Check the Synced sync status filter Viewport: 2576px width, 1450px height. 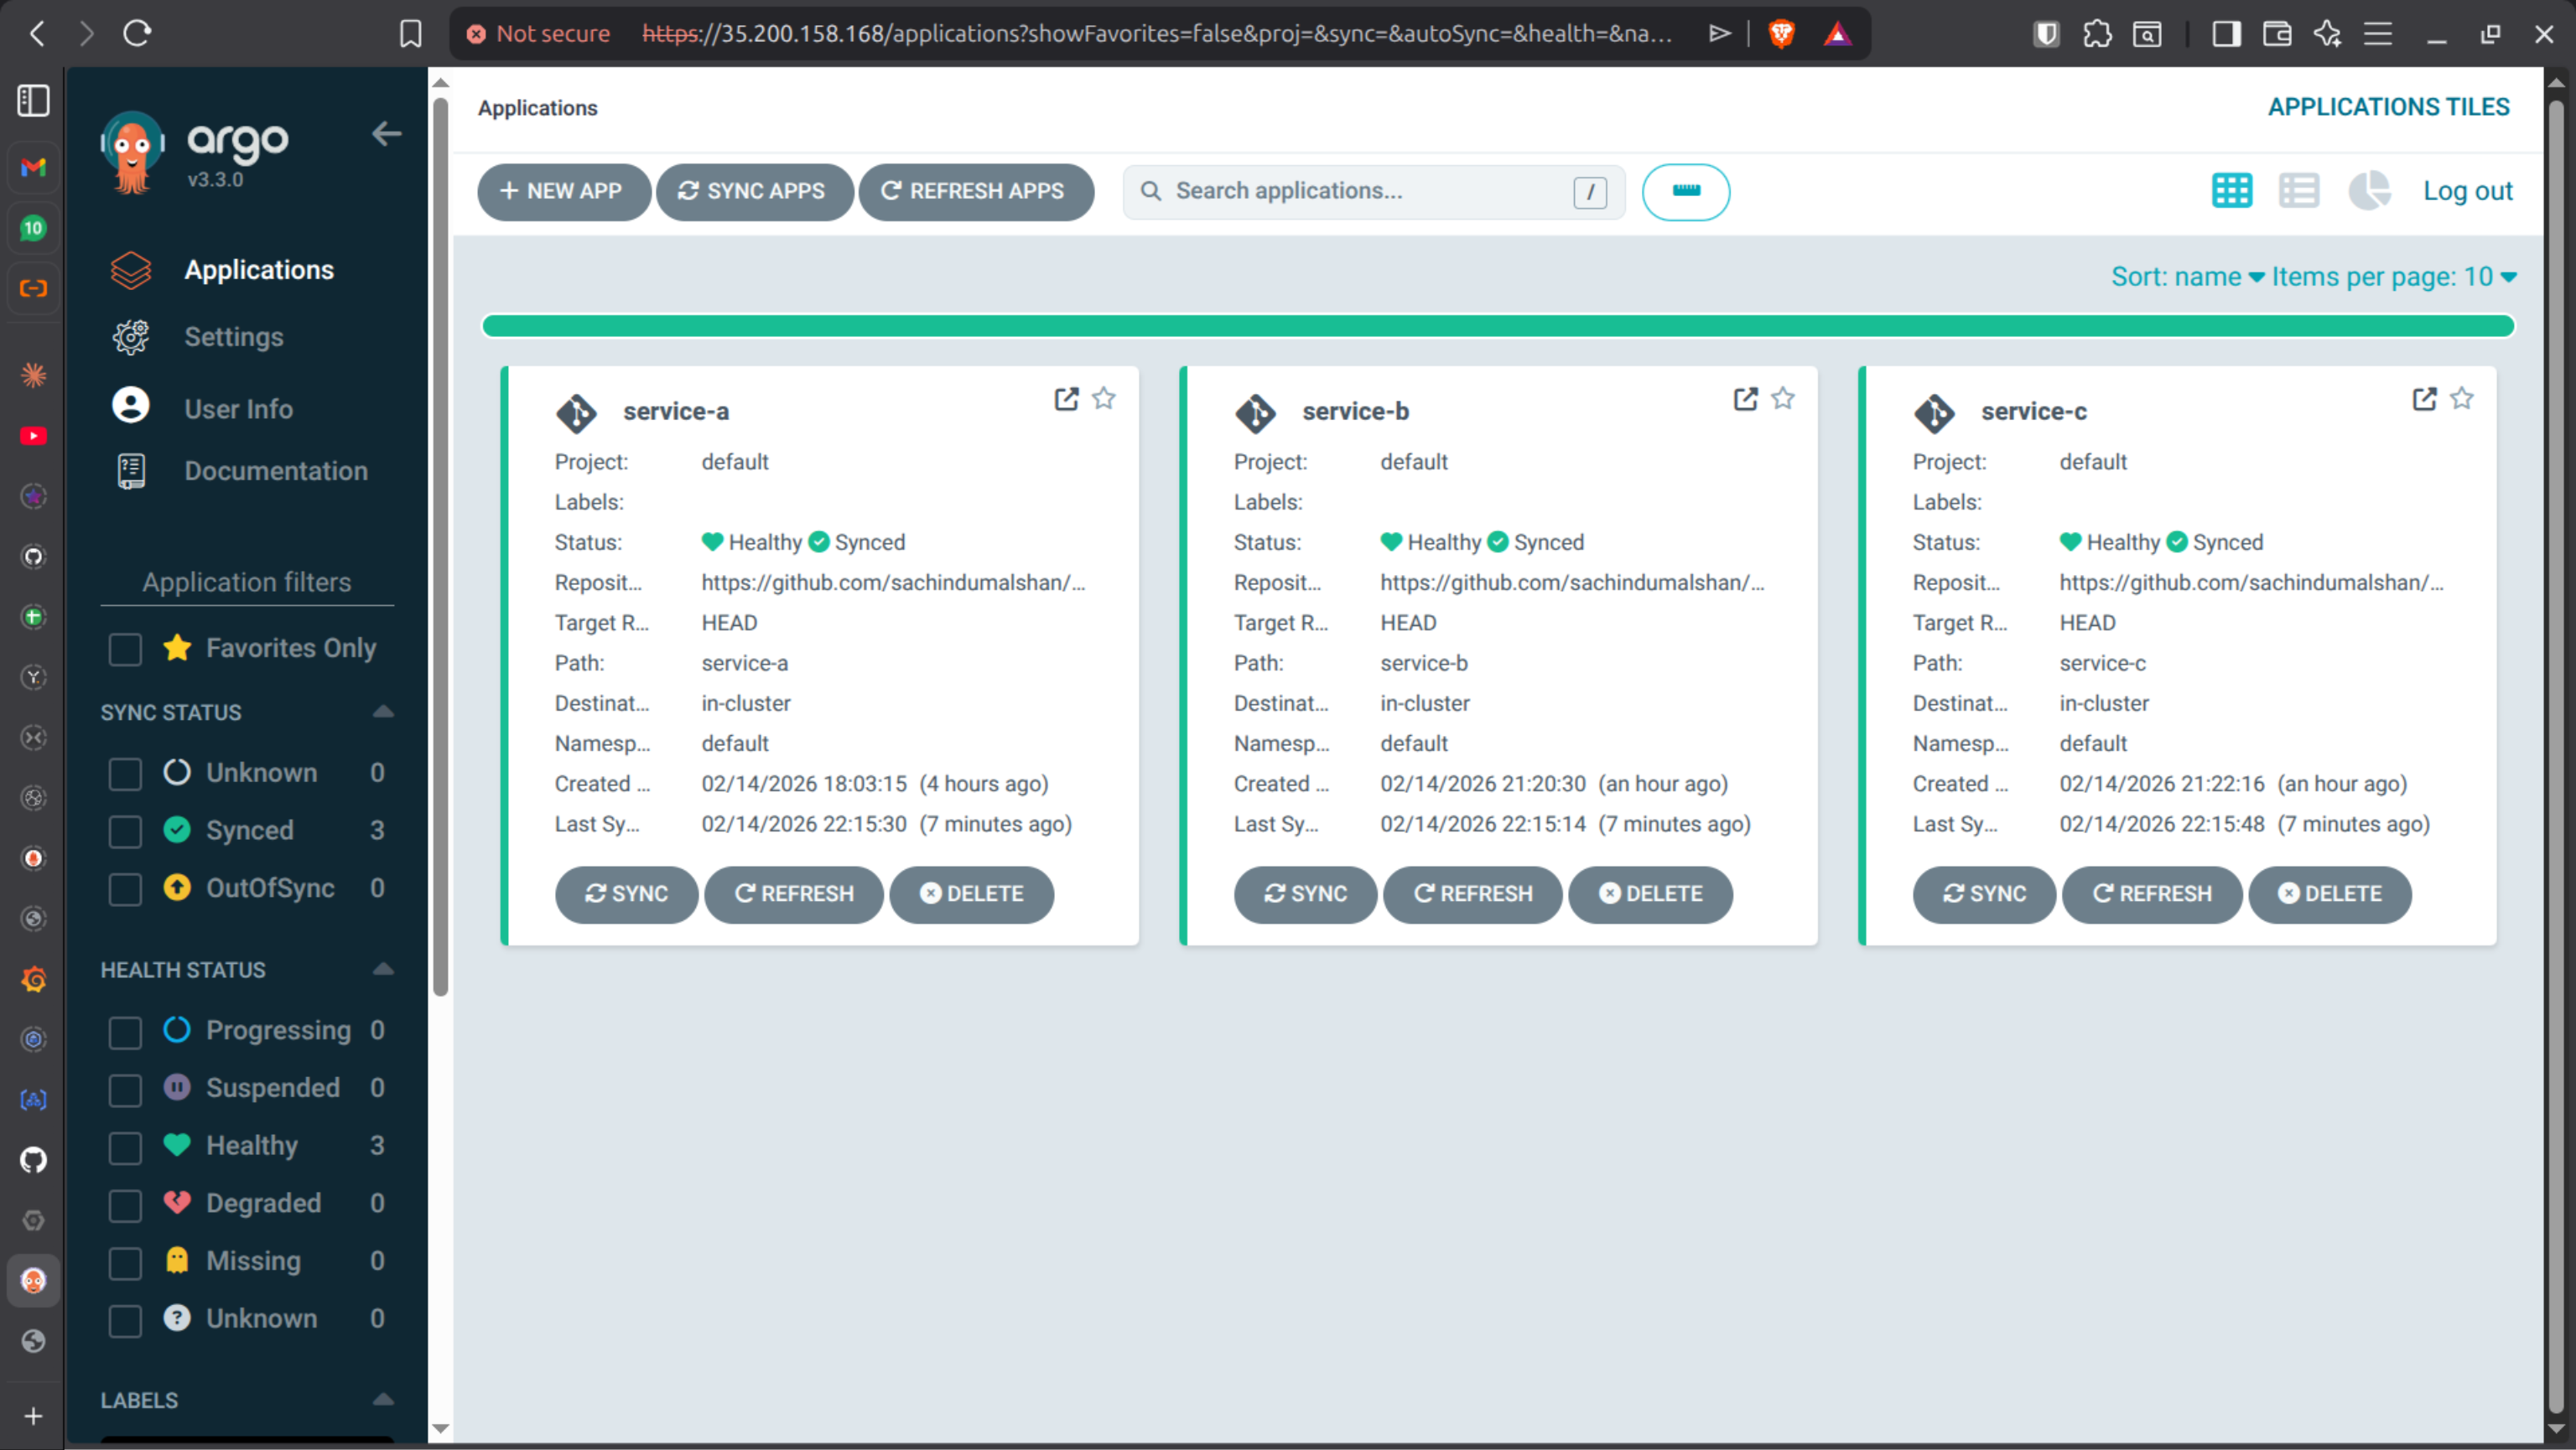(x=125, y=831)
